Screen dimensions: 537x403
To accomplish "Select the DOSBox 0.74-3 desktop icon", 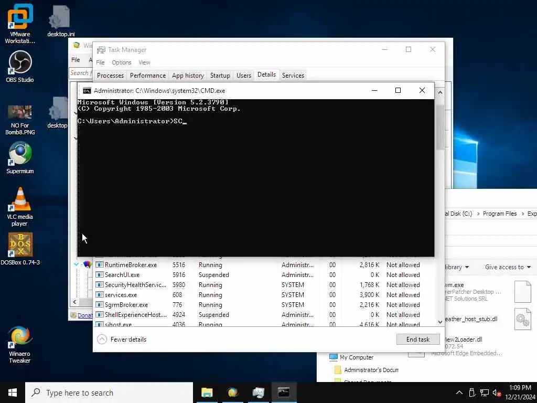I will (20, 249).
